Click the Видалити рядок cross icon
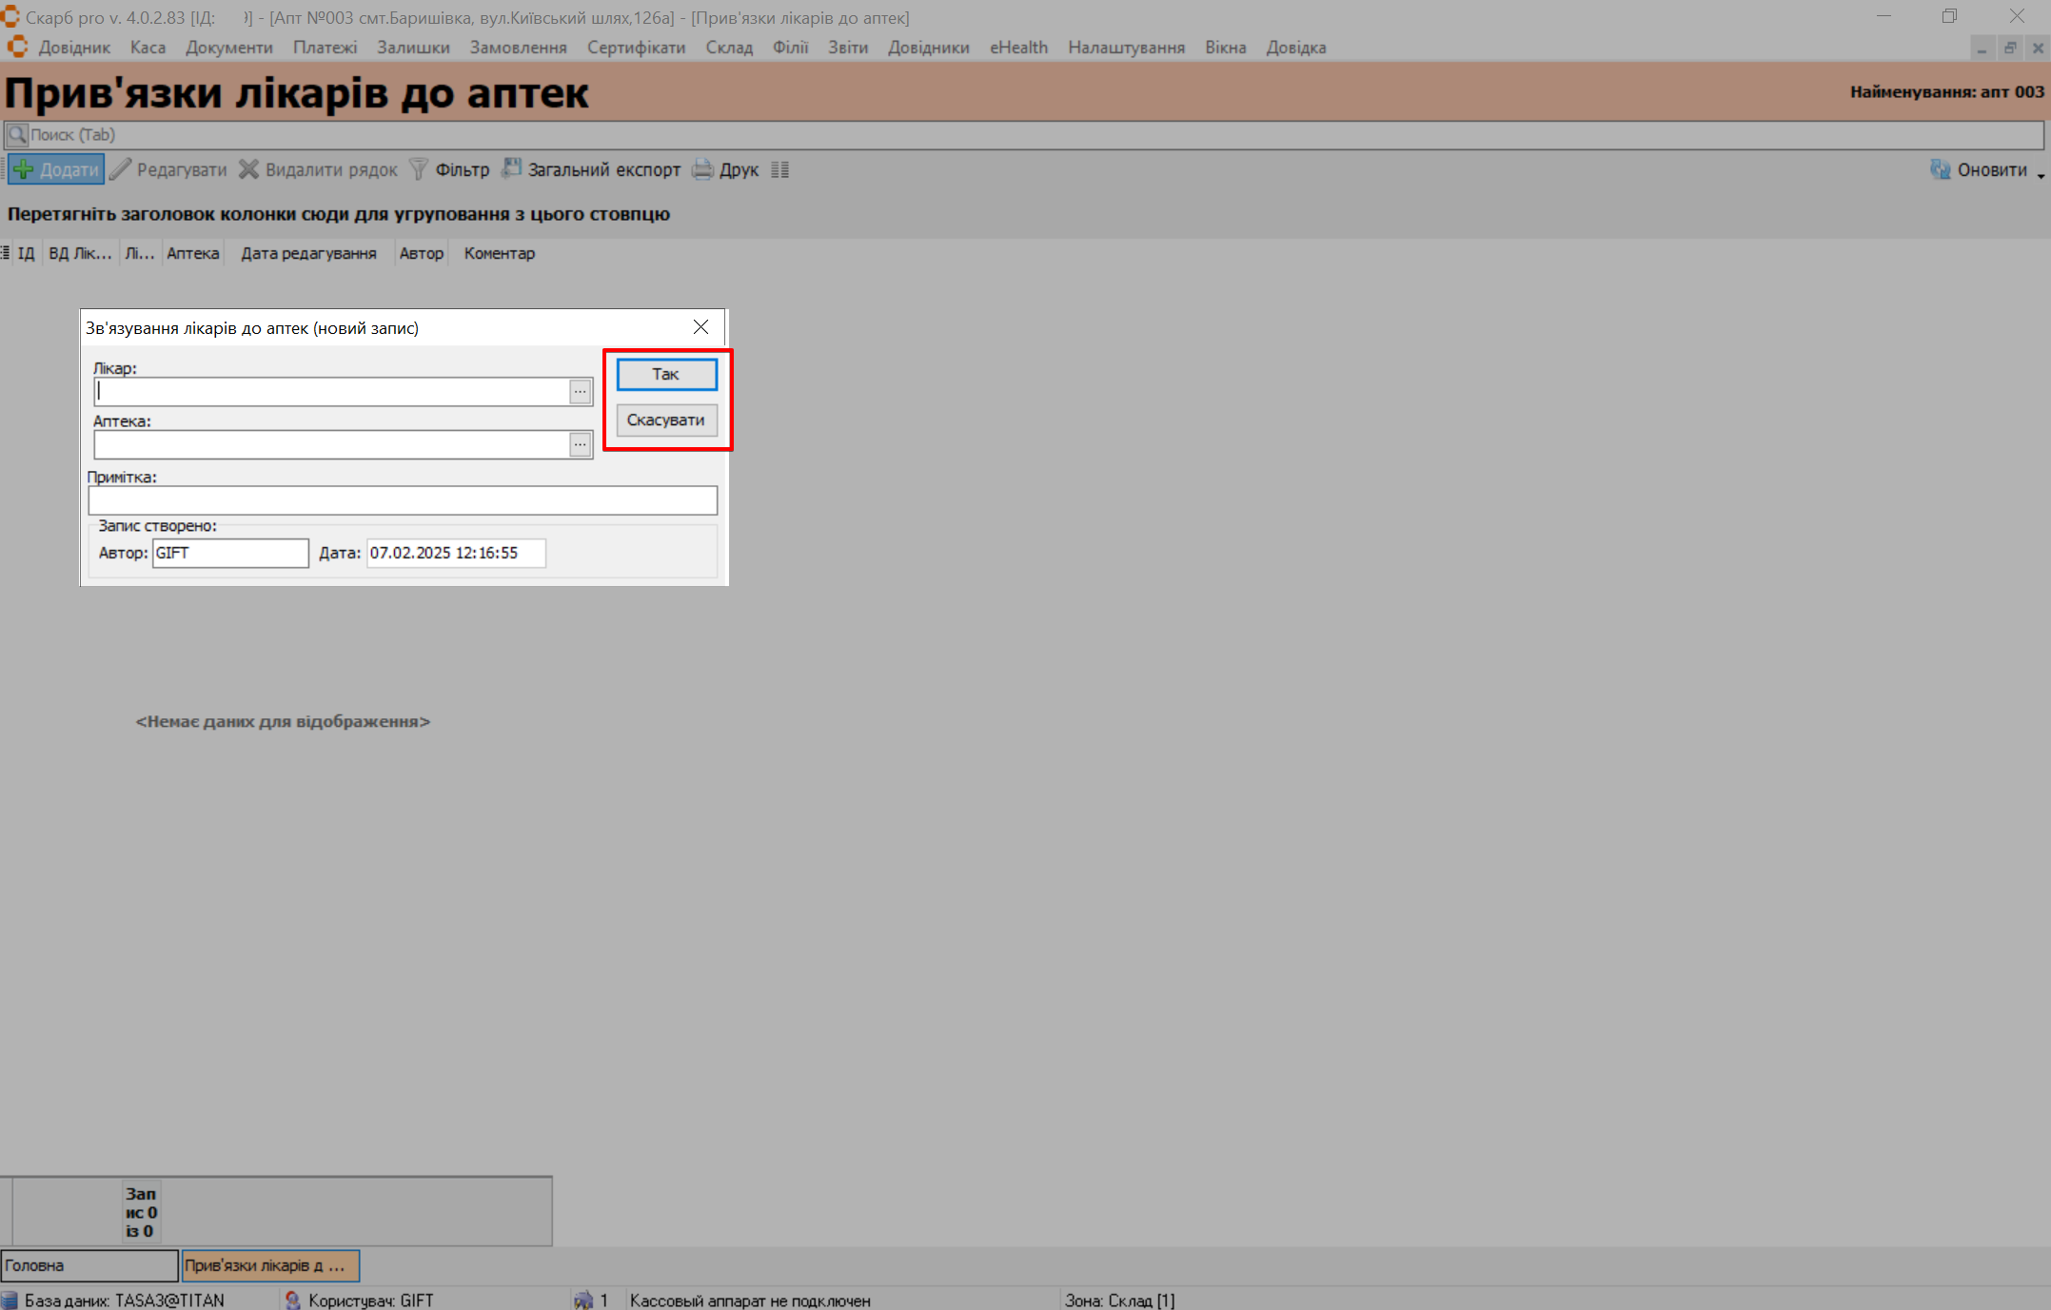The width and height of the screenshot is (2051, 1310). [248, 170]
